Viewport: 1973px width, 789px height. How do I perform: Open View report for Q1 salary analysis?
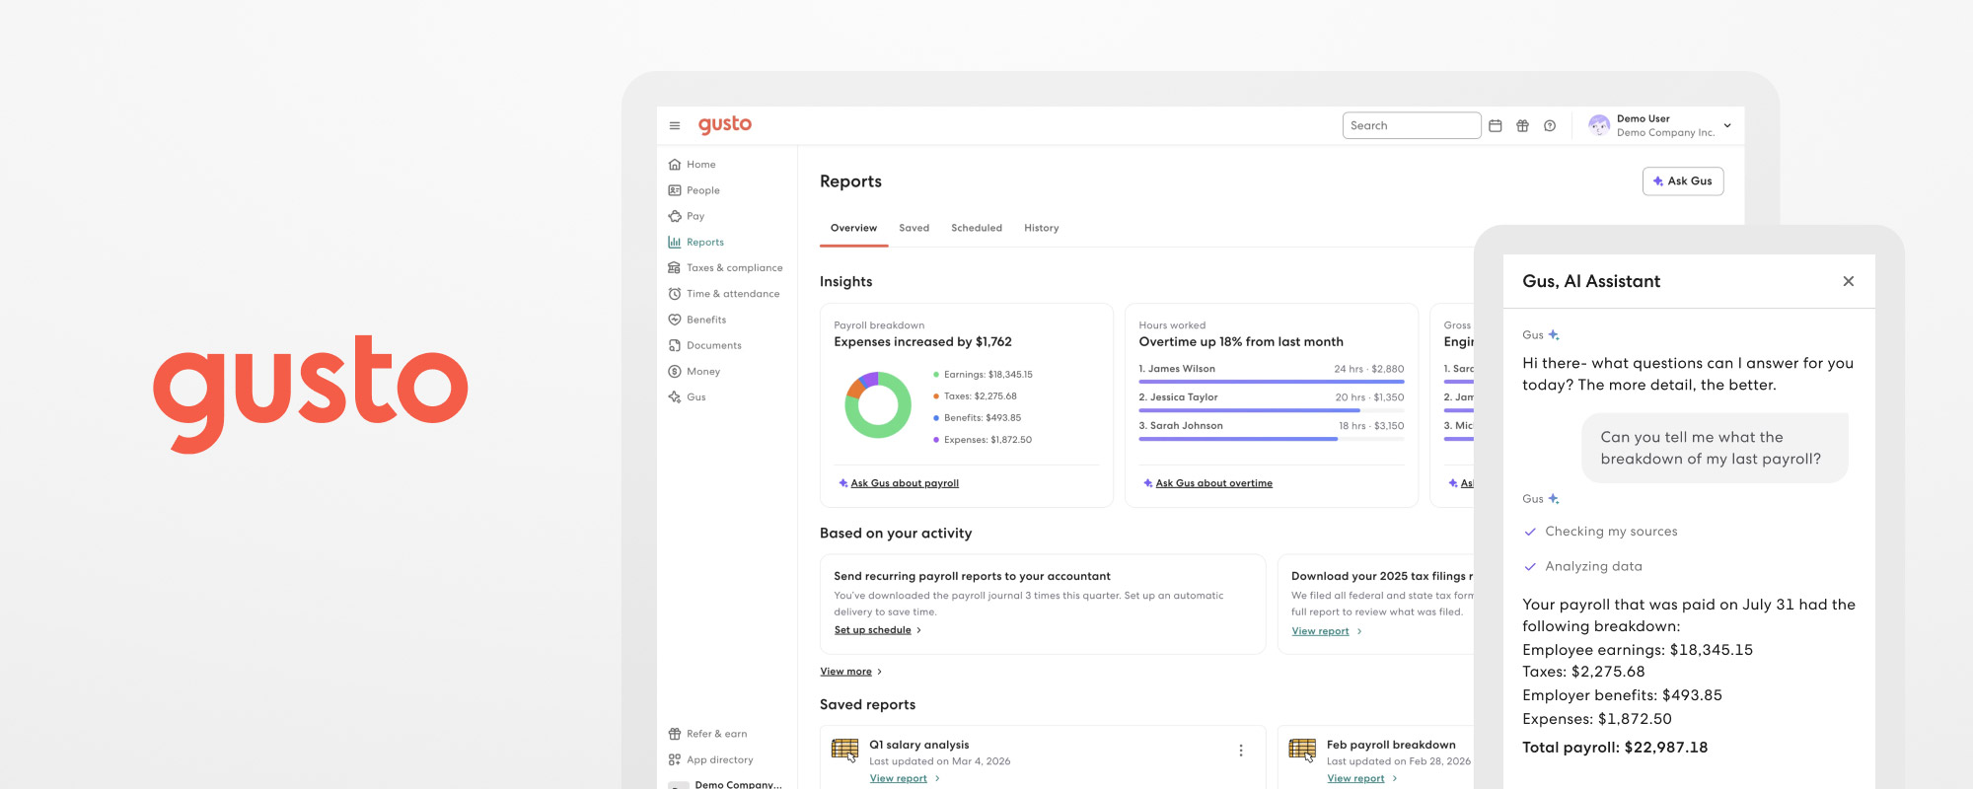click(899, 778)
